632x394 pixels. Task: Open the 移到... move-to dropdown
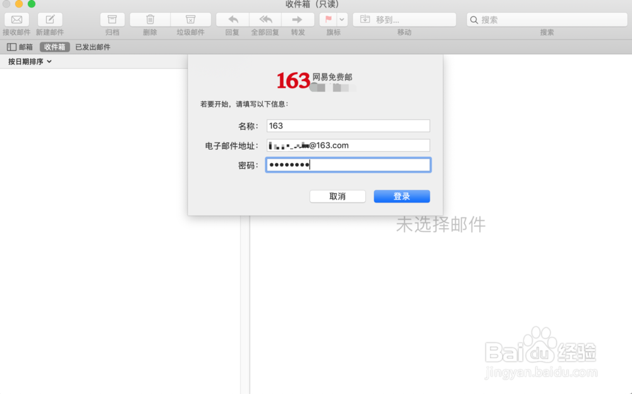(404, 20)
